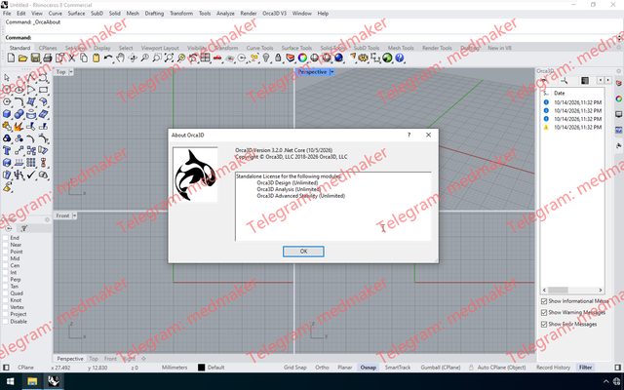Click OK in the About Orca3D dialog
This screenshot has height=390, width=624.
click(x=303, y=252)
